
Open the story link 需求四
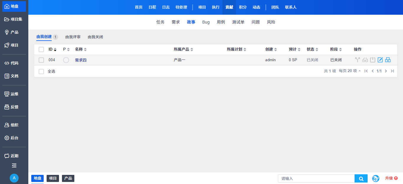click(81, 60)
